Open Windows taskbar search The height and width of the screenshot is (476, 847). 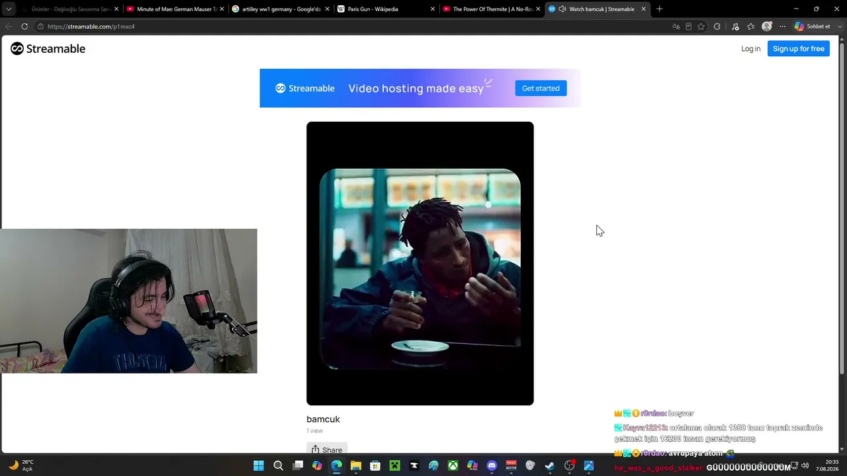pyautogui.click(x=278, y=466)
